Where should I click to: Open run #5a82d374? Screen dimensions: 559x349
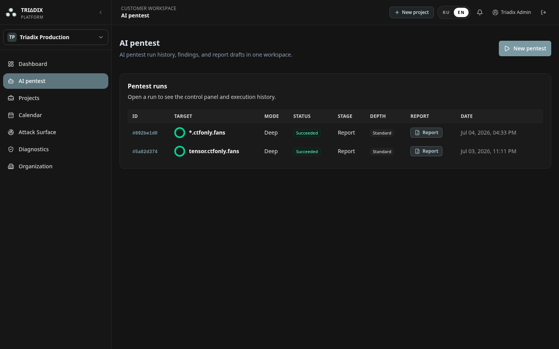145,152
